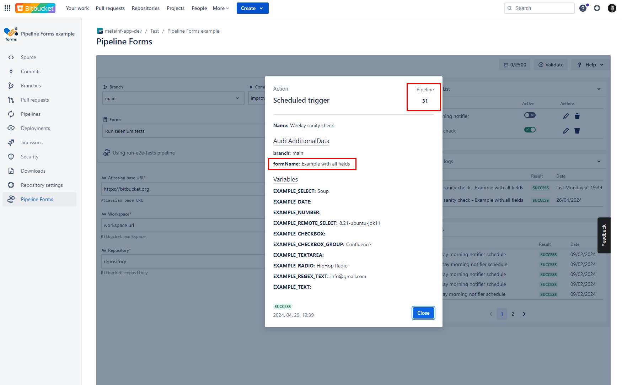This screenshot has height=385, width=622.
Task: Delete the 'ning notifier' schedule with trash icon
Action: pyautogui.click(x=577, y=116)
